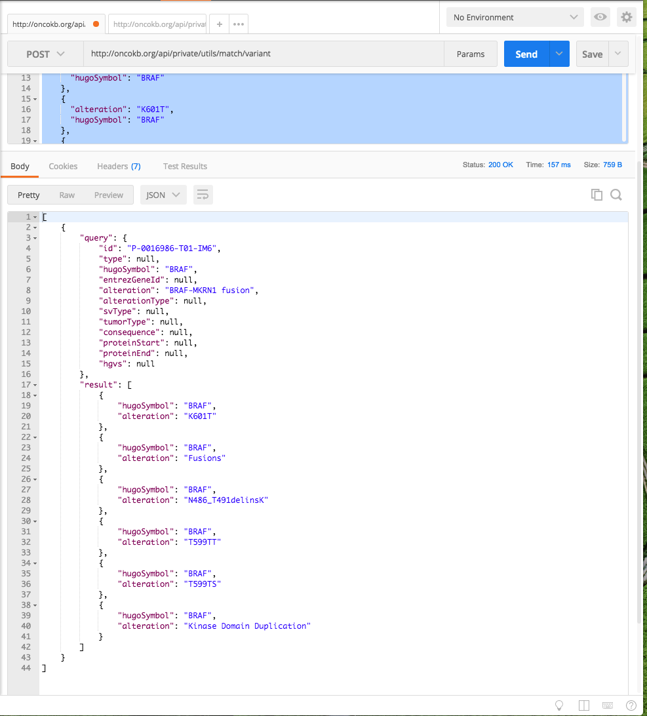647x716 pixels.
Task: Click the lightbulb icon in the status bar
Action: tap(559, 705)
